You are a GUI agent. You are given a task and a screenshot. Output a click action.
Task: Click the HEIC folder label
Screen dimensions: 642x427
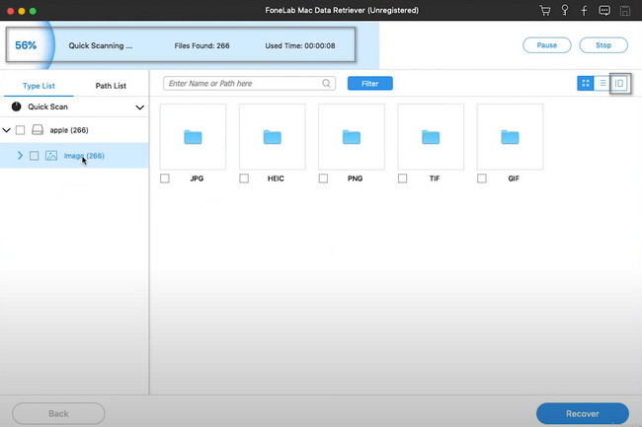[x=276, y=178]
